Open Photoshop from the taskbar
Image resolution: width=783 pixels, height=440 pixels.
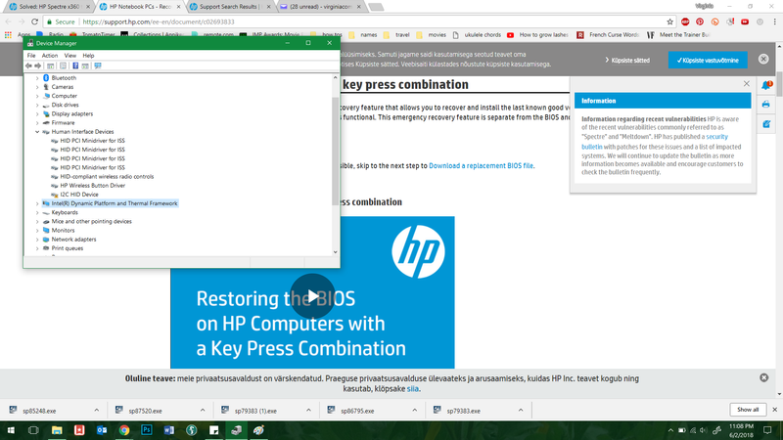point(147,429)
